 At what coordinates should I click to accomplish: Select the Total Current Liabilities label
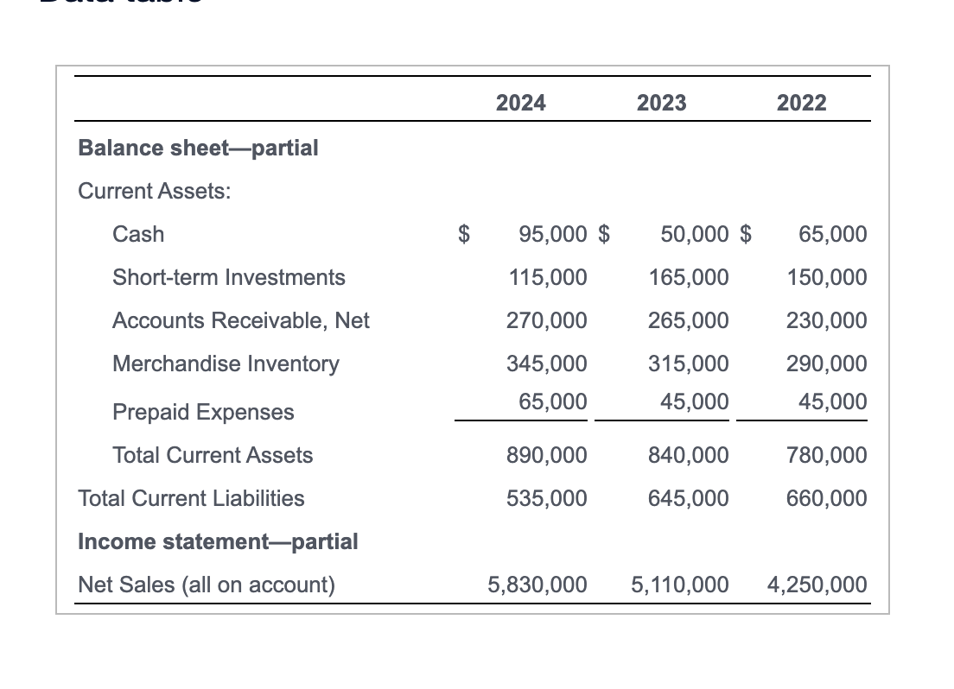click(x=191, y=499)
